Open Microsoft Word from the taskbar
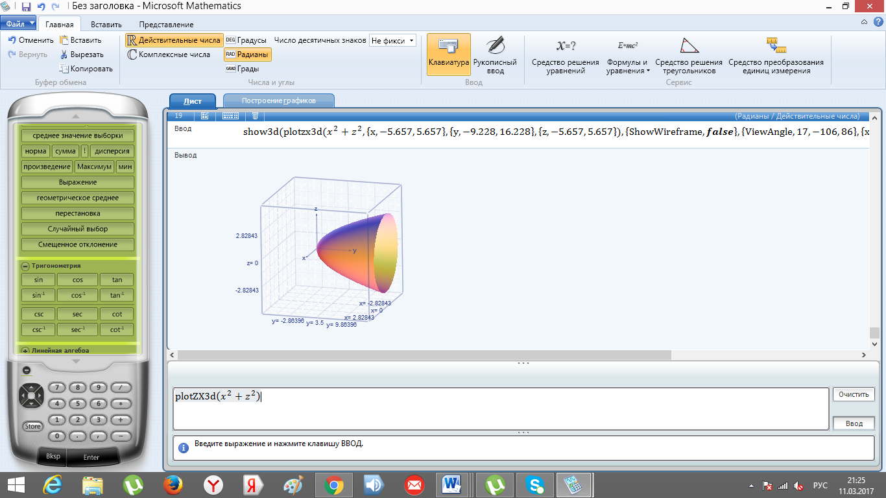The width and height of the screenshot is (886, 498). point(453,484)
